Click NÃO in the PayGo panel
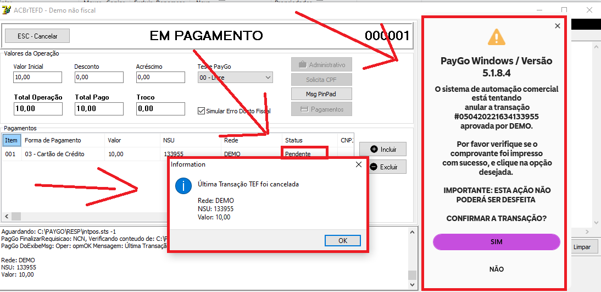This screenshot has height=292, width=601. coord(497,269)
